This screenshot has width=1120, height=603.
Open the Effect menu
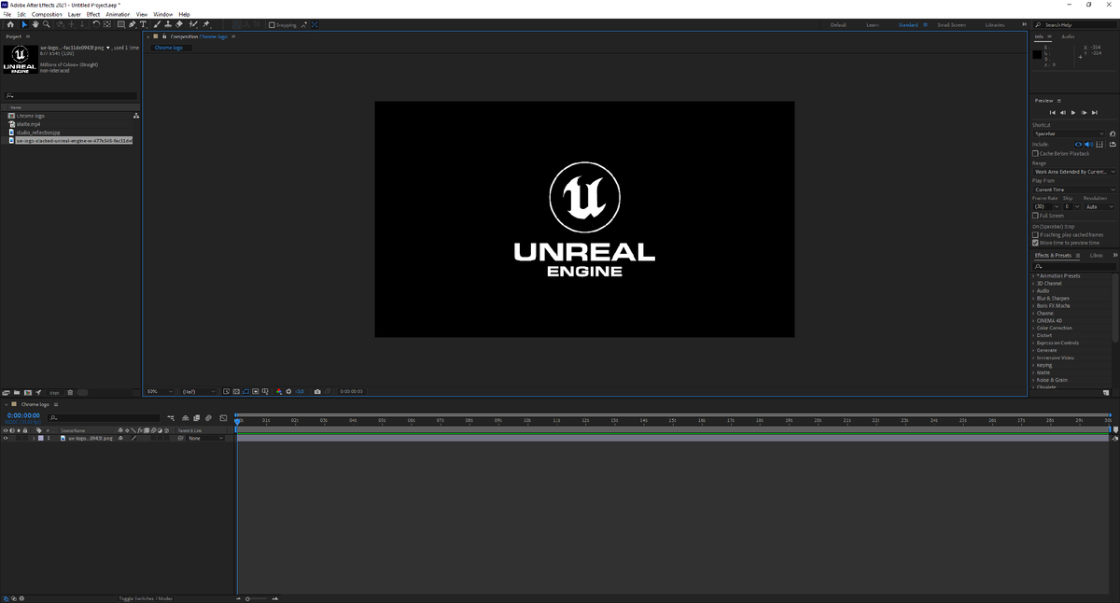tap(93, 14)
